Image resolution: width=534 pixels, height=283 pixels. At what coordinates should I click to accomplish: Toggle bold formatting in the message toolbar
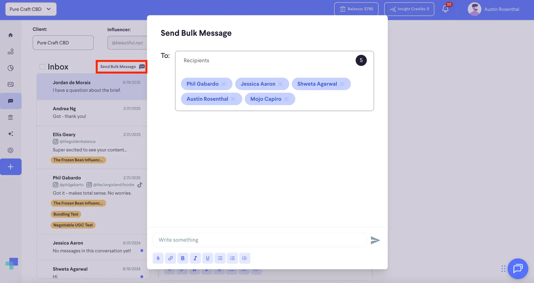coord(183,258)
